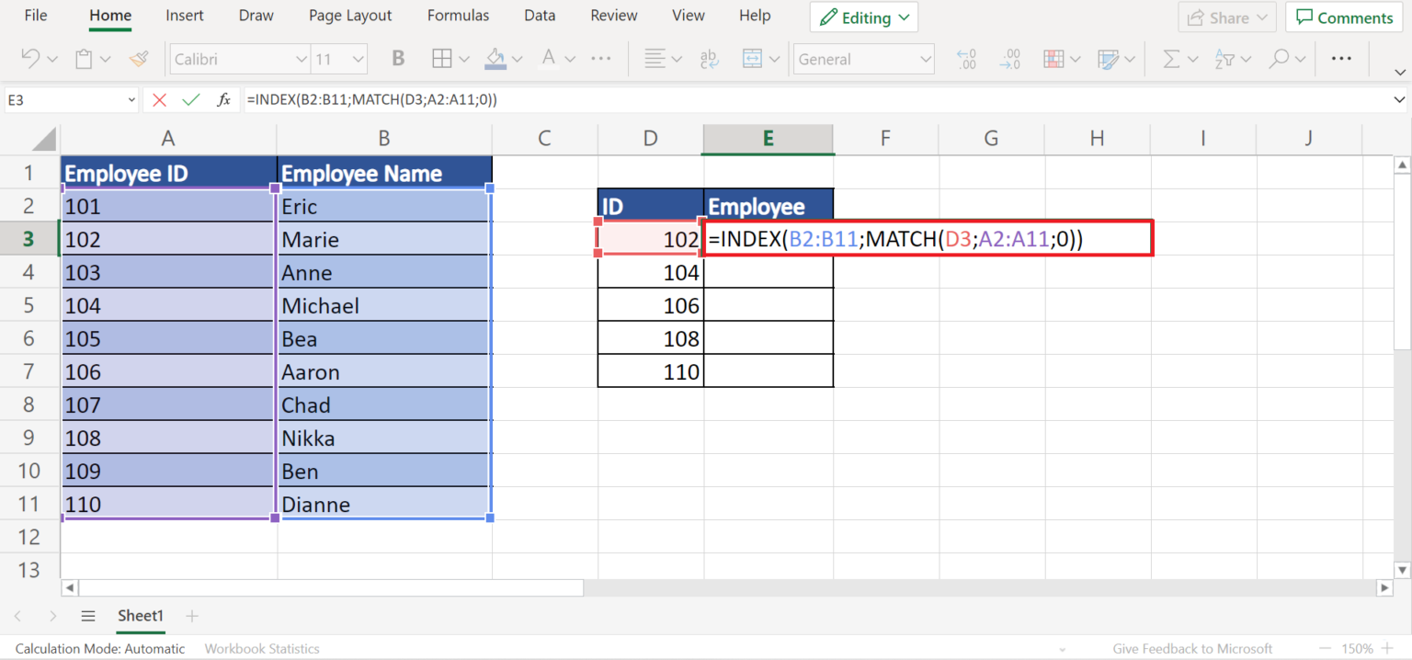Open the Font Size dropdown
The image size is (1412, 660).
point(338,58)
